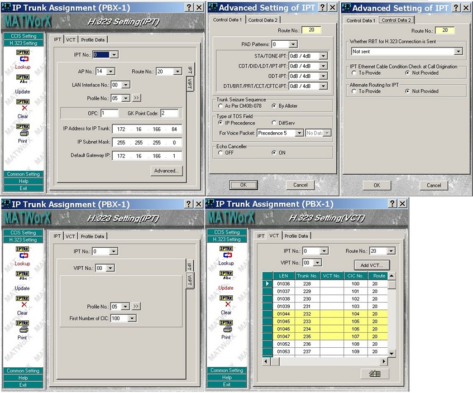Viewport: 473px width, 393px height.
Task: Click table cell Trunk No. 228
Action: click(x=307, y=284)
